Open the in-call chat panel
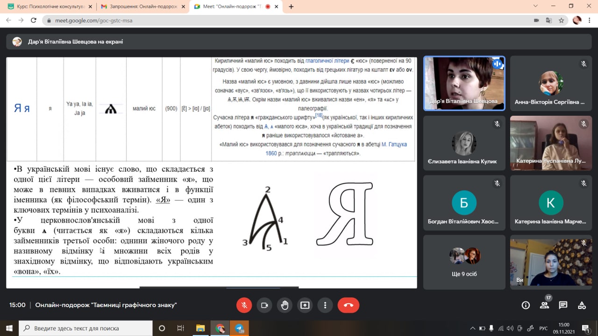The image size is (598, 336). 563,305
